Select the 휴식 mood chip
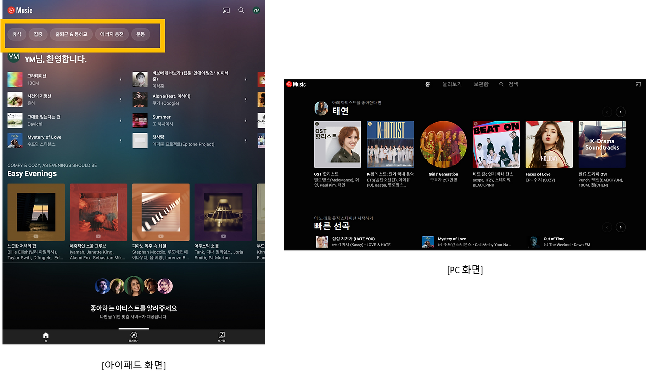Viewport: 646px width, 377px height. [17, 34]
